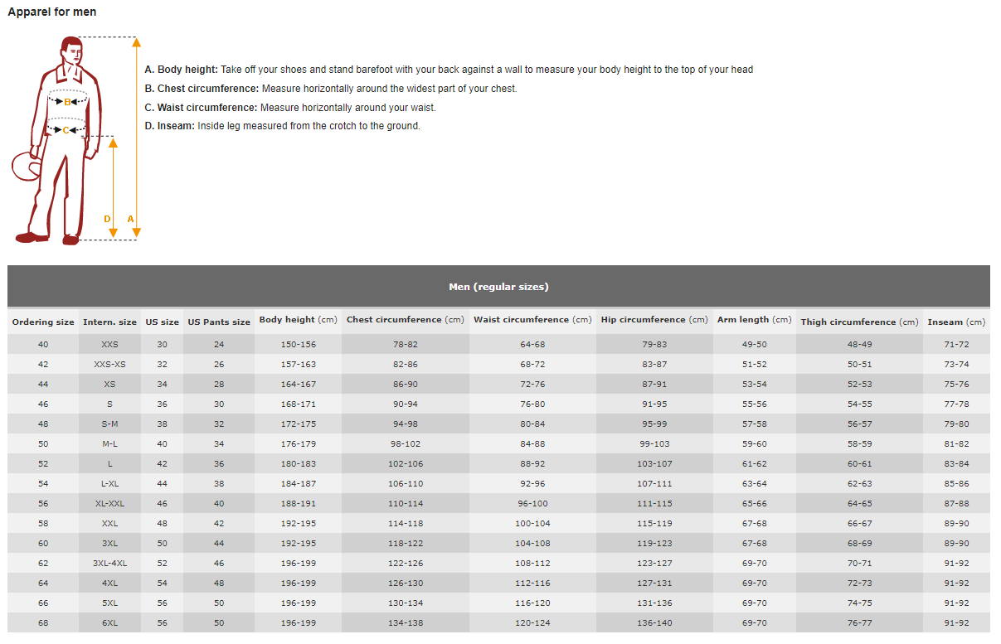The image size is (1001, 644).
Task: Click the "Men (regular sizes)" table title bar
Action: coord(498,287)
